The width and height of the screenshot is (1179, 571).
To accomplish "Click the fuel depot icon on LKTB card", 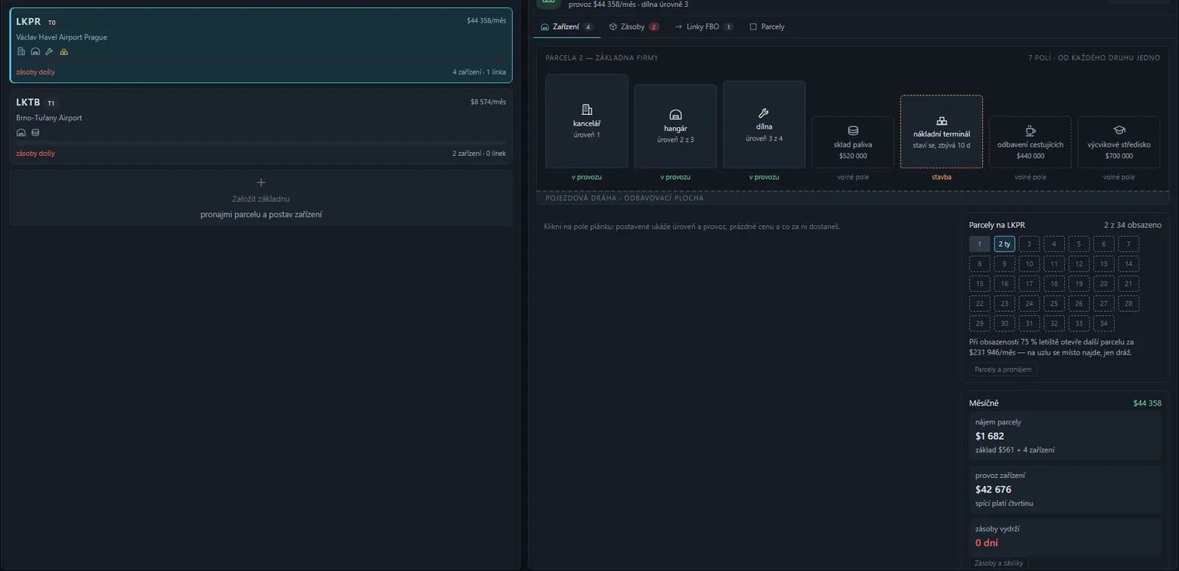I will pos(35,133).
